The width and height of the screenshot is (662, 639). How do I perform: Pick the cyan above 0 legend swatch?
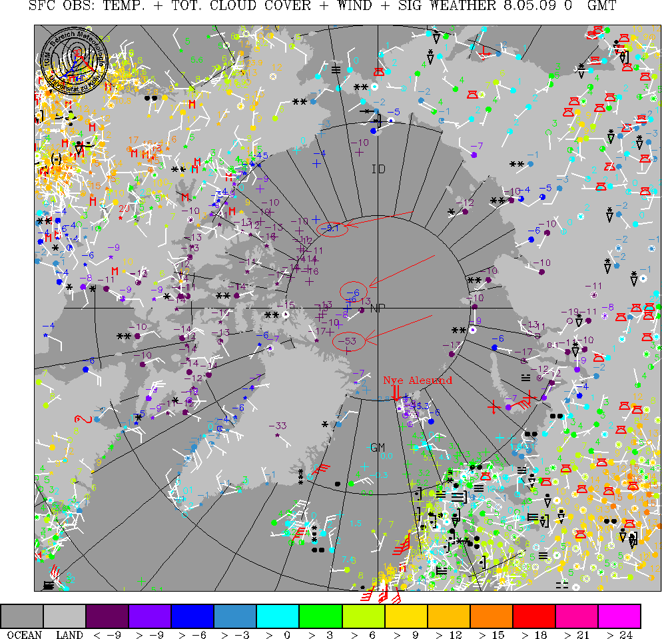[x=278, y=616]
